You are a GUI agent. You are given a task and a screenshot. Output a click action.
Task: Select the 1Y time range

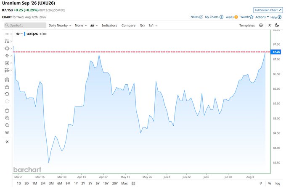pos(76,183)
